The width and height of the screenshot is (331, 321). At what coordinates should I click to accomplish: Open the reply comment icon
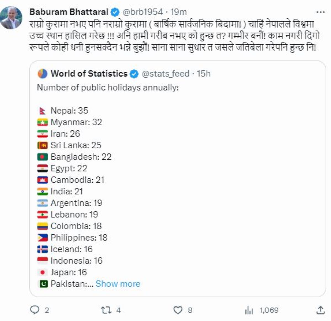click(x=35, y=310)
